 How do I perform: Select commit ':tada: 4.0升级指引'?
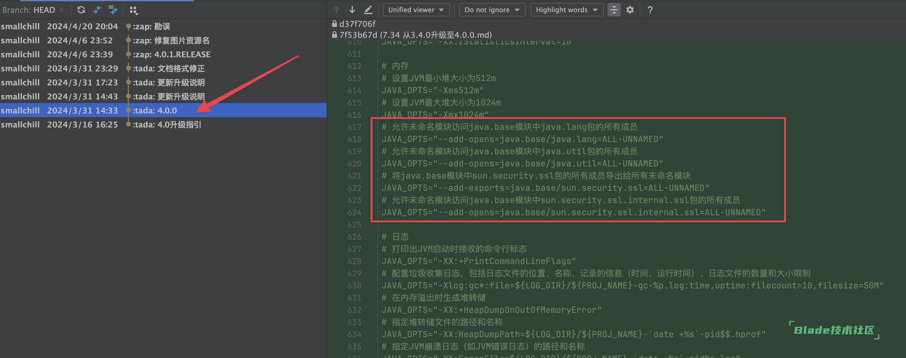point(163,125)
